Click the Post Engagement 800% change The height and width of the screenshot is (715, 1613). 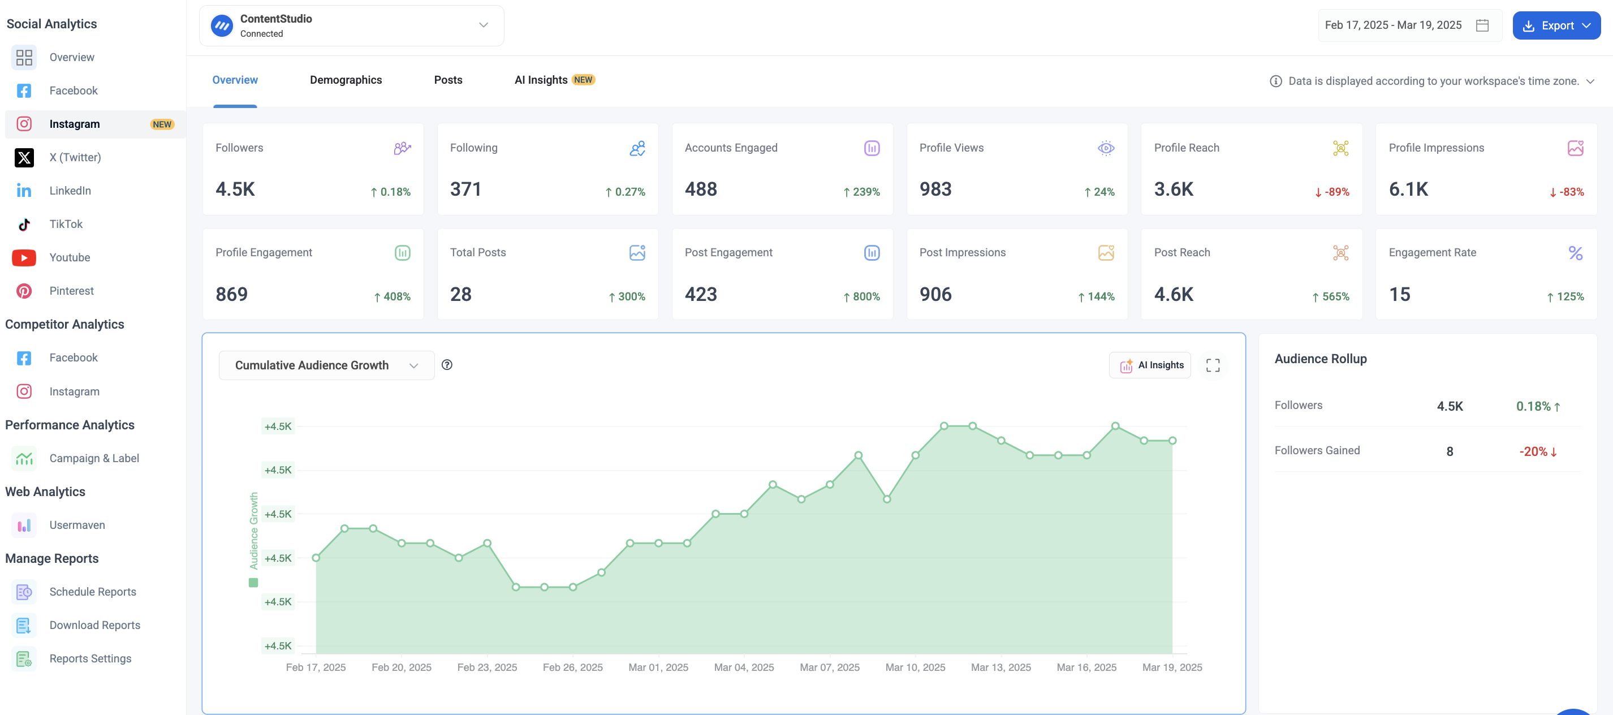[x=861, y=297]
